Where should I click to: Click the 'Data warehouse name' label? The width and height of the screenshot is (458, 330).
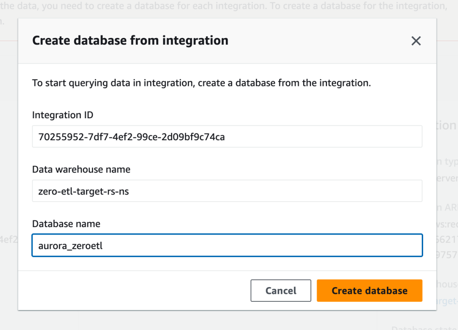(x=81, y=169)
